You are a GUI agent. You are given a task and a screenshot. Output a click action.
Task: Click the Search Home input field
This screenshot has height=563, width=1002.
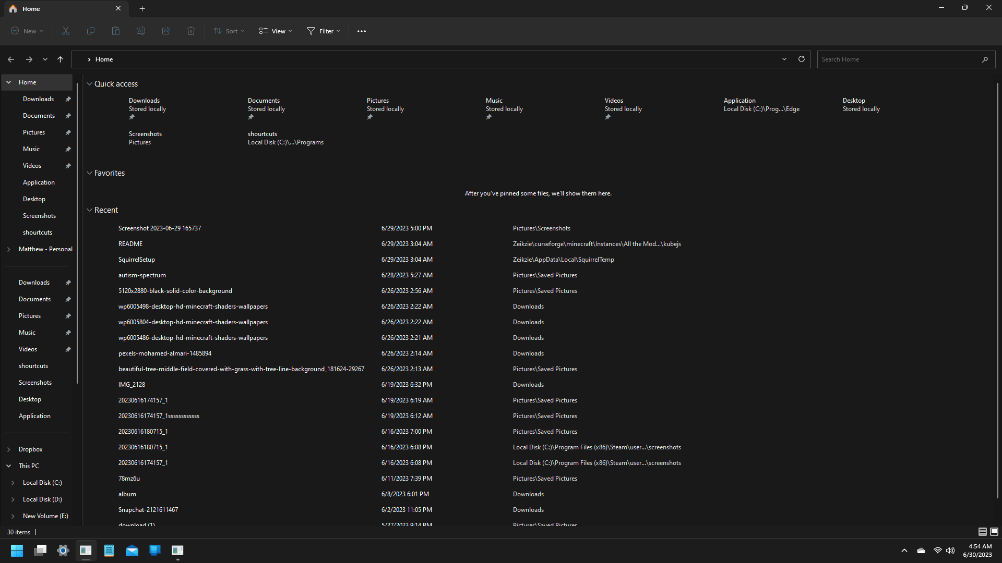tap(898, 59)
